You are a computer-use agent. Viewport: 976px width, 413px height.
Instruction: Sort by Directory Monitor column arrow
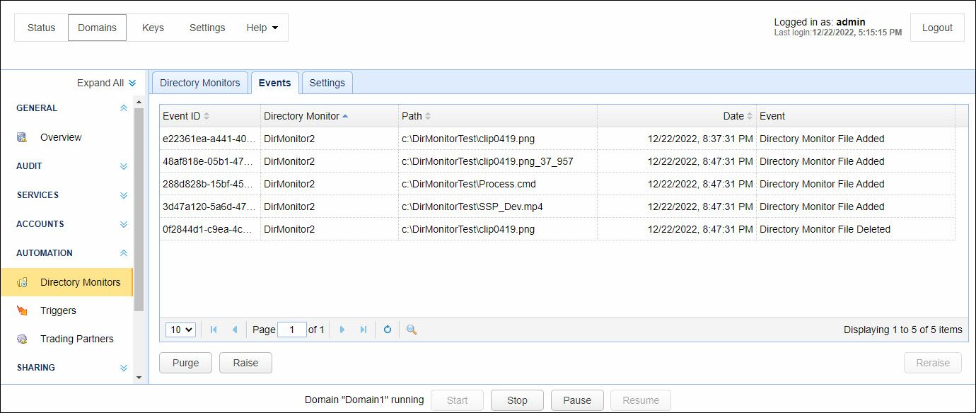pyautogui.click(x=345, y=116)
